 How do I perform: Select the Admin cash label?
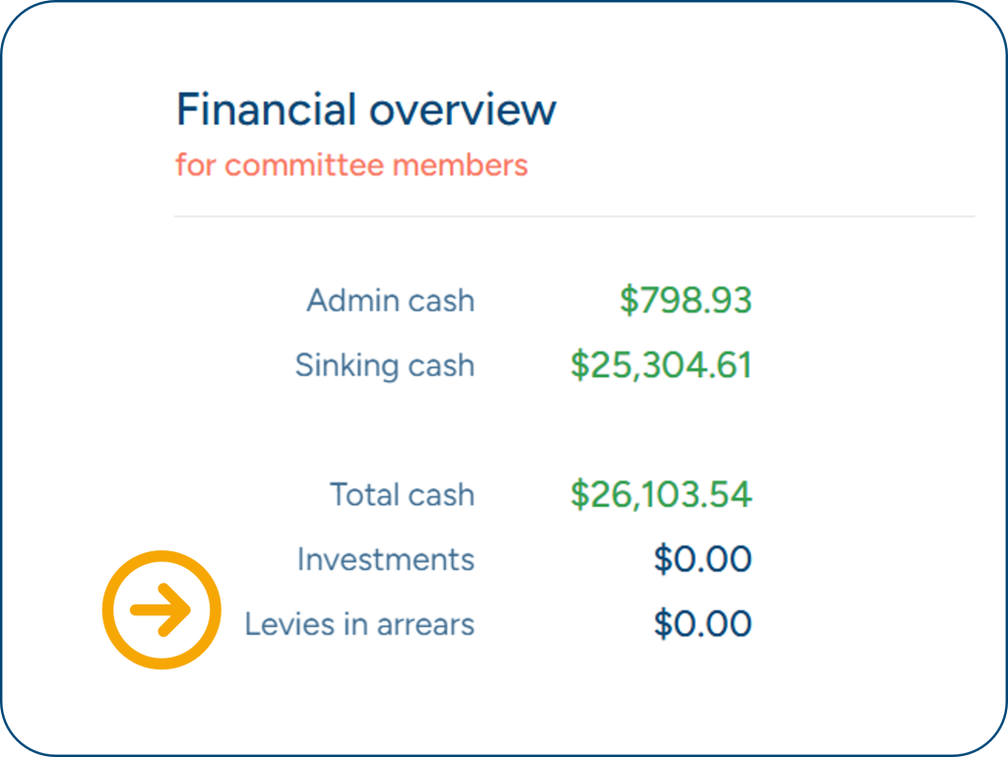(391, 300)
